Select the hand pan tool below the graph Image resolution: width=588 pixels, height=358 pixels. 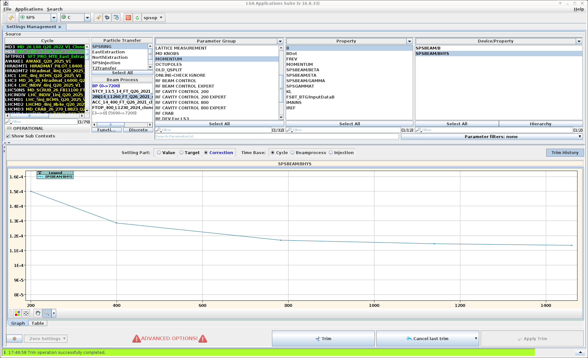pos(38,313)
